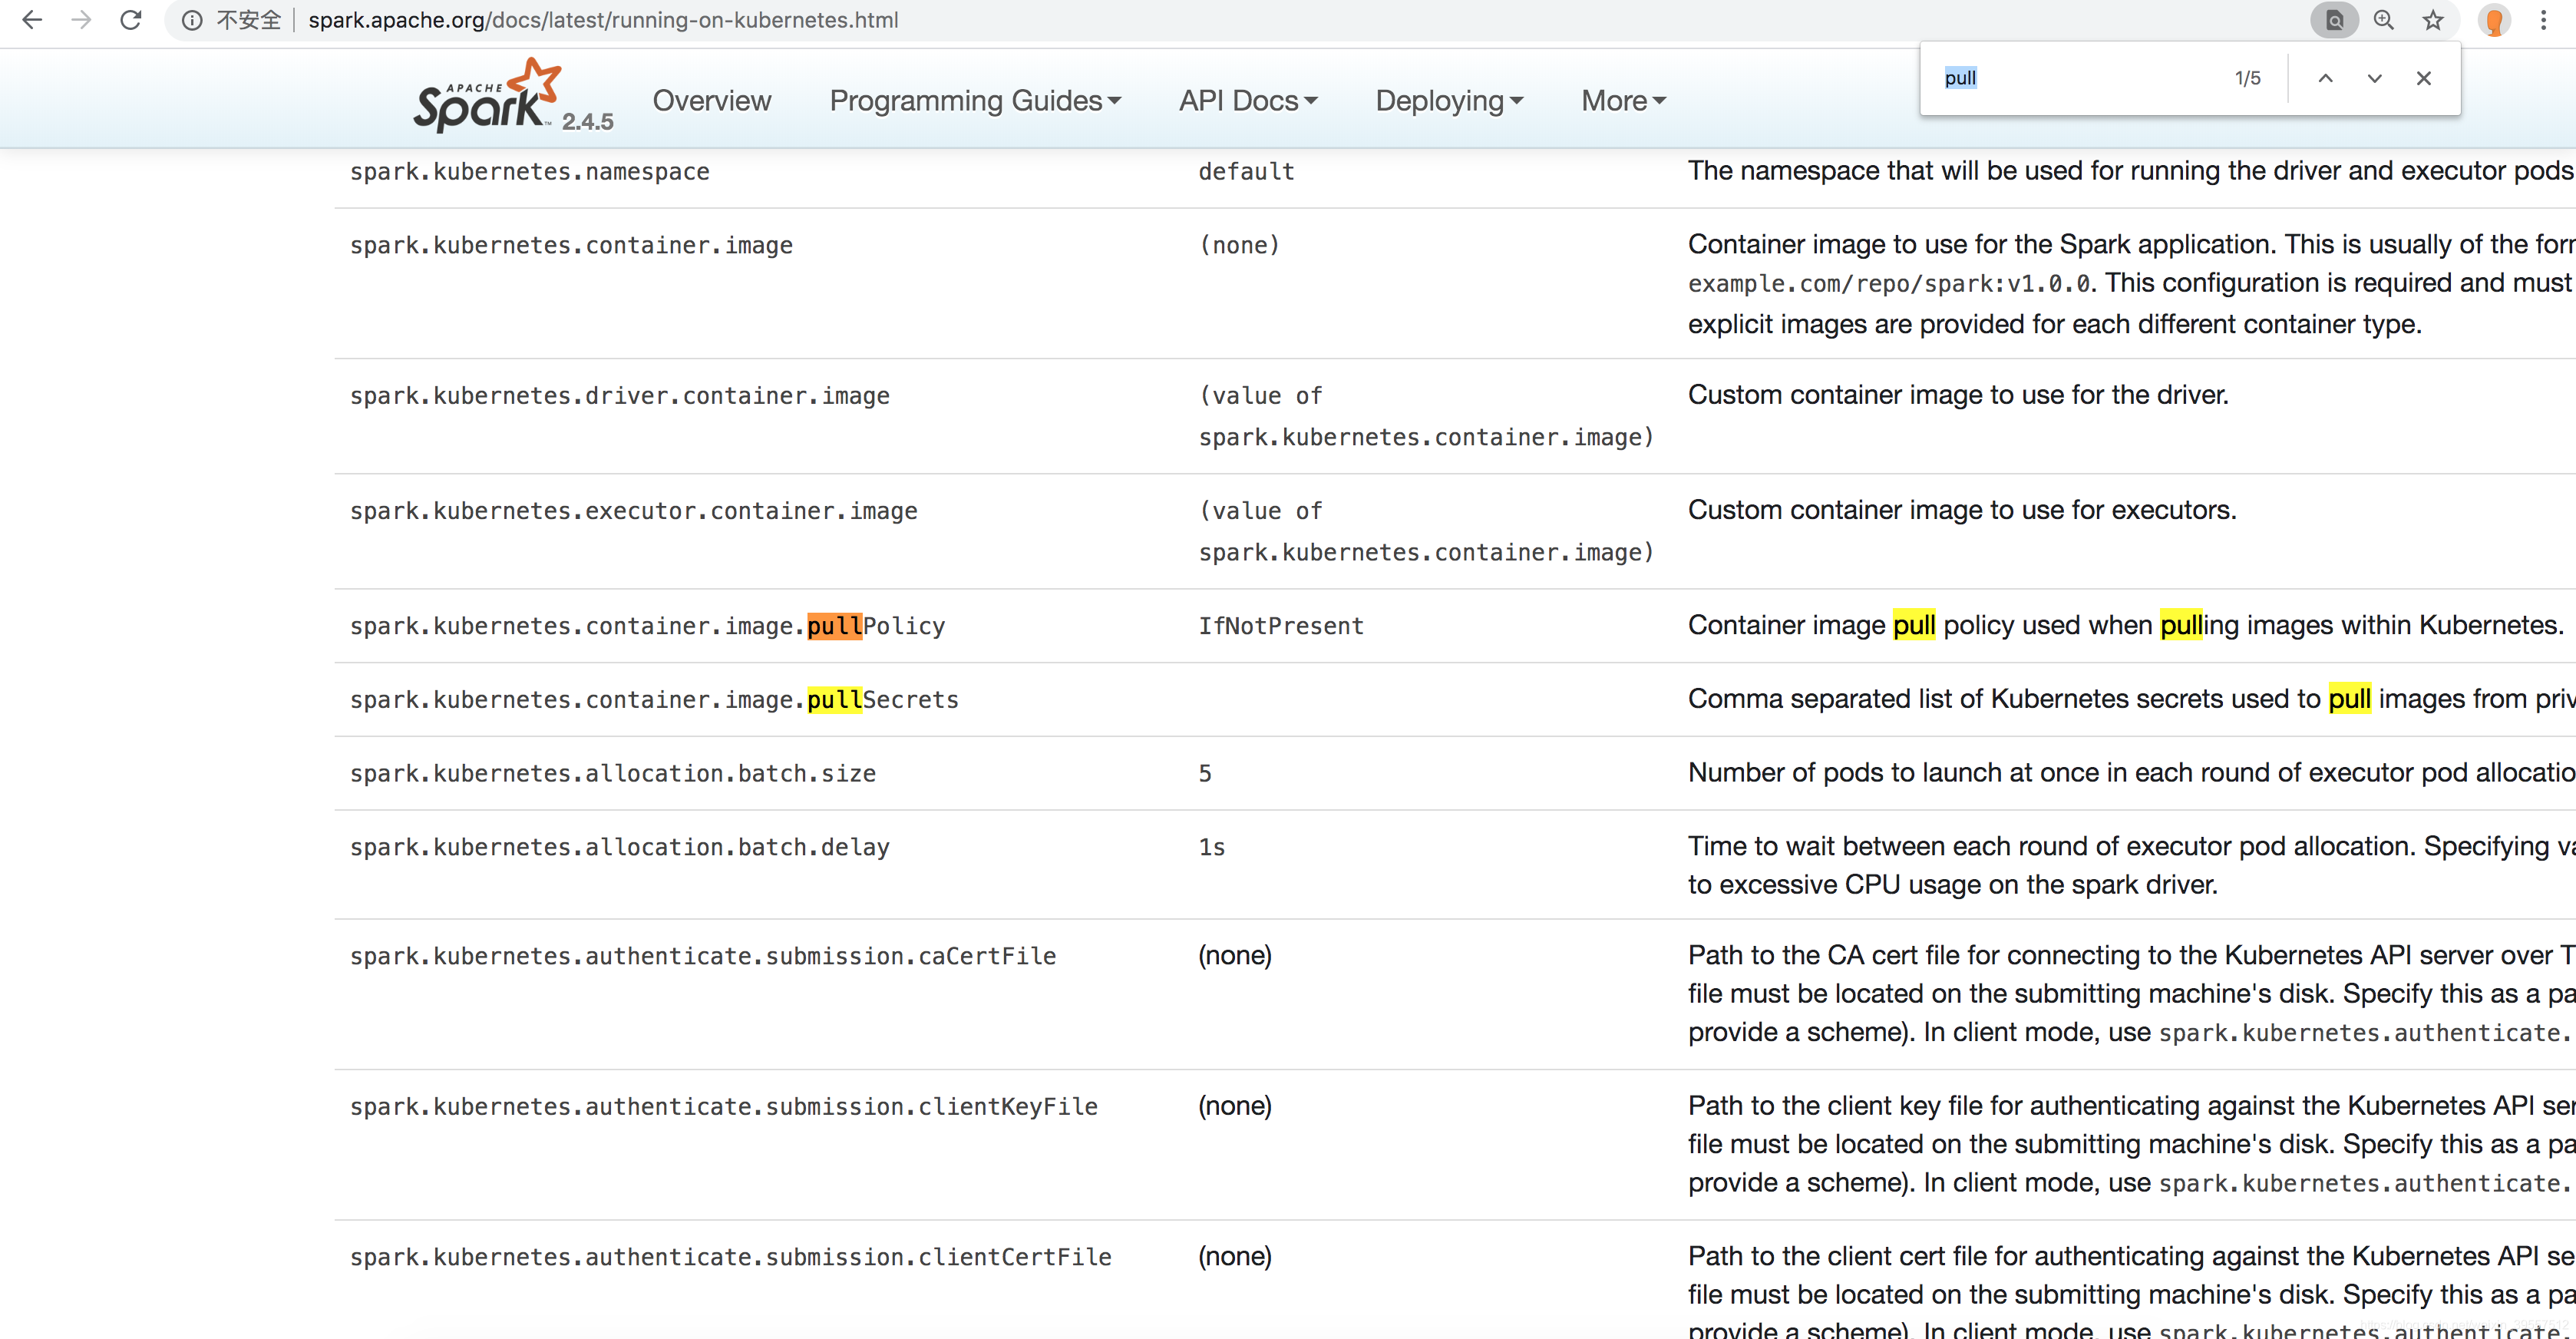Open the Deploying dropdown menu
Image resolution: width=2576 pixels, height=1339 pixels.
pyautogui.click(x=1449, y=100)
